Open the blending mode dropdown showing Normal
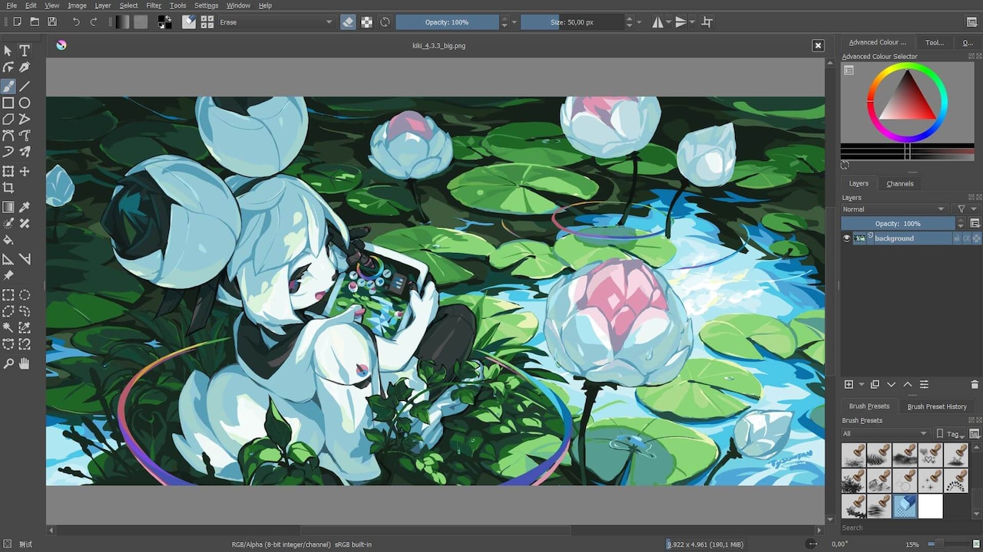983x552 pixels. click(895, 209)
